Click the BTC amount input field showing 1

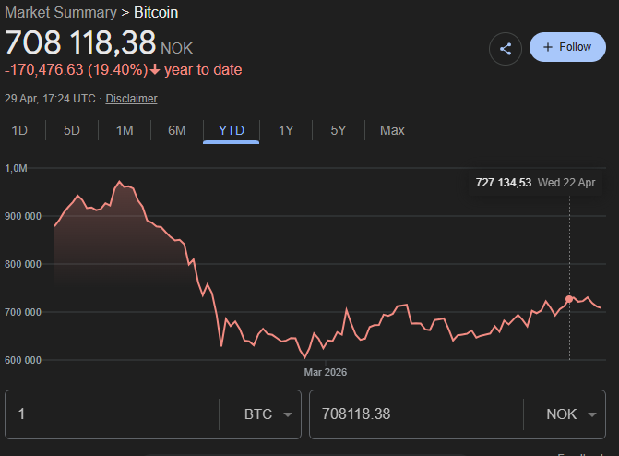tap(113, 414)
